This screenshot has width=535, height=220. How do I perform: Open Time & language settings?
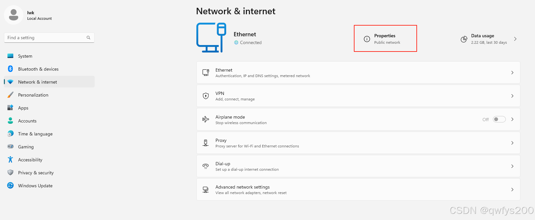[49, 134]
